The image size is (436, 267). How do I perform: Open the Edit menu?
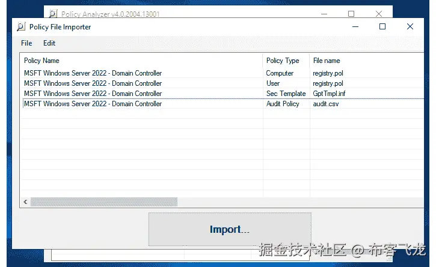[49, 43]
